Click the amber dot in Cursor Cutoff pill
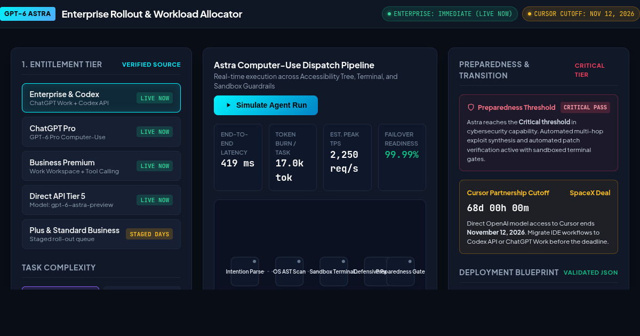The height and width of the screenshot is (336, 640). [530, 14]
